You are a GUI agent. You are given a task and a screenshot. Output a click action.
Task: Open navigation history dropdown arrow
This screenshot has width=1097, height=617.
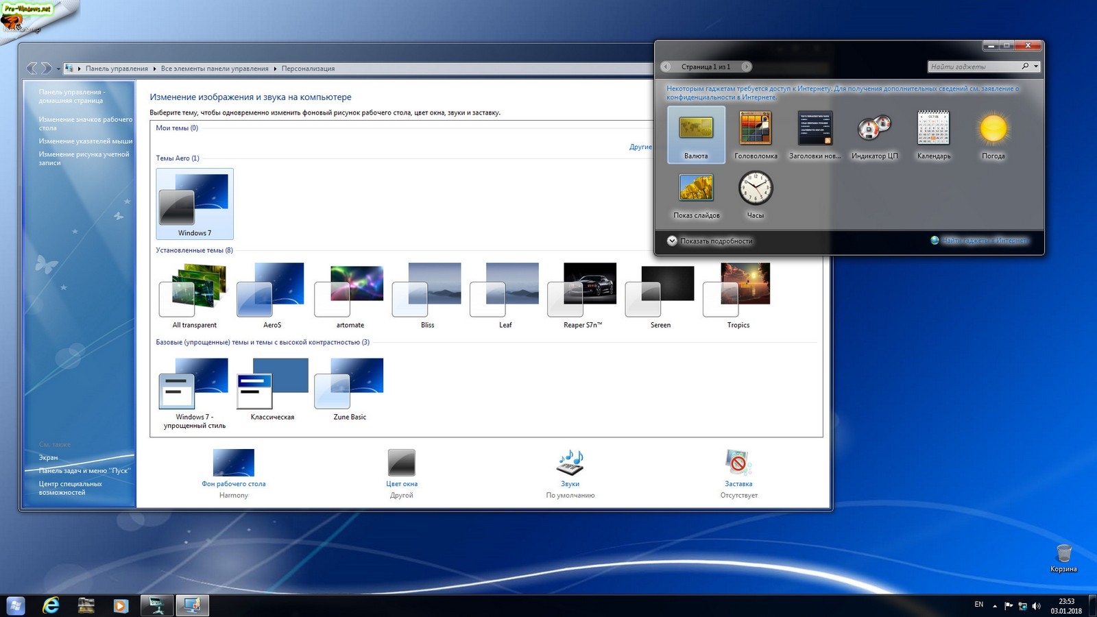(x=58, y=69)
